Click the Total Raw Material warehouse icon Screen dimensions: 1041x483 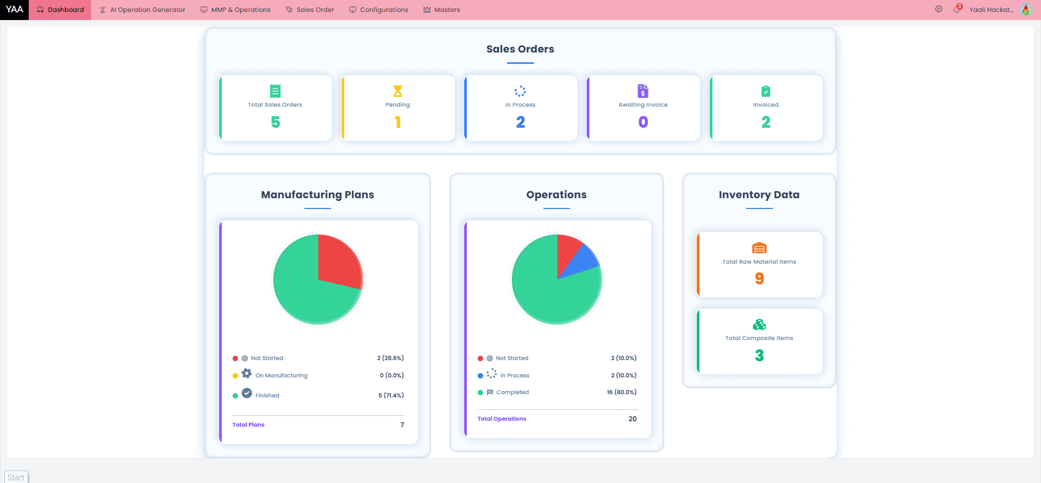coord(759,248)
